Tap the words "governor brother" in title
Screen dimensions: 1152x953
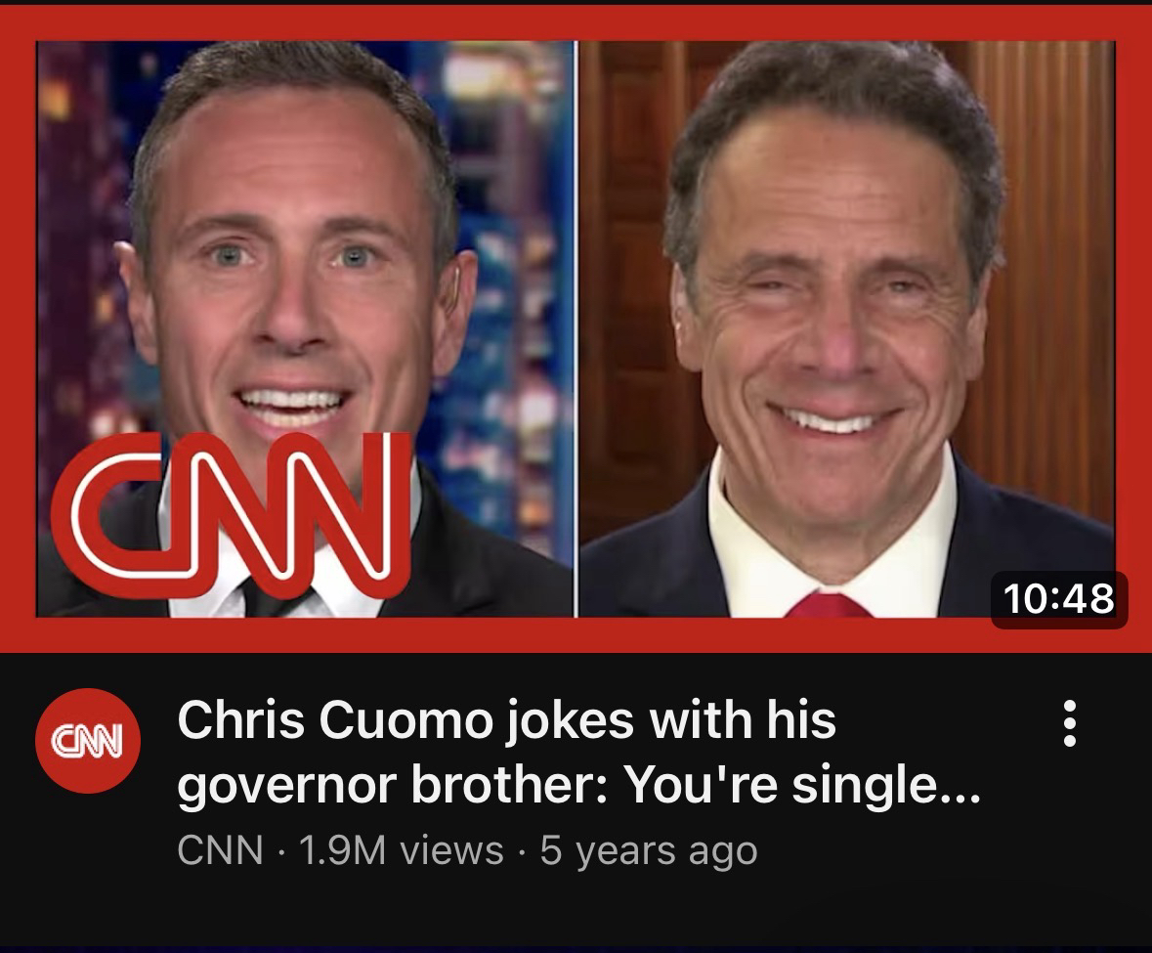pos(389,784)
